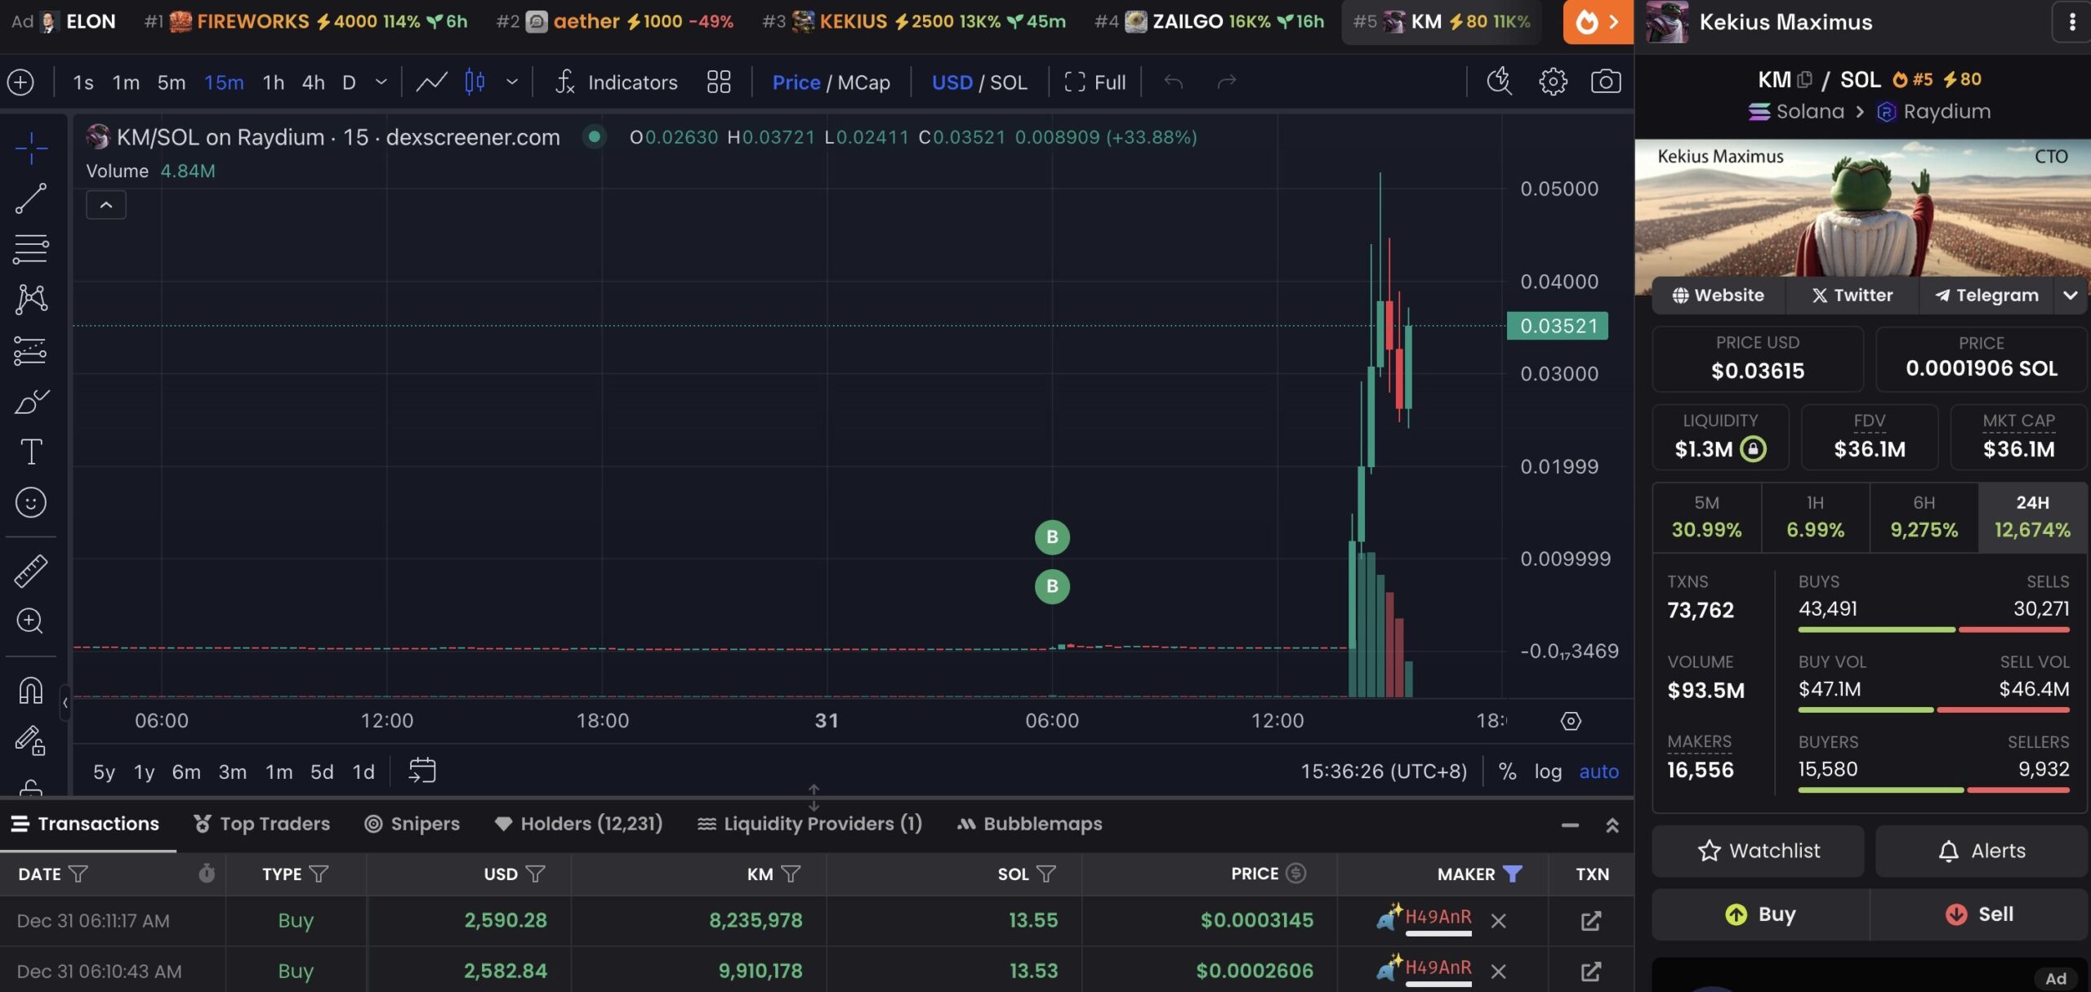Filter transactions by SOL amount
This screenshot has width=2091, height=992.
point(1045,874)
